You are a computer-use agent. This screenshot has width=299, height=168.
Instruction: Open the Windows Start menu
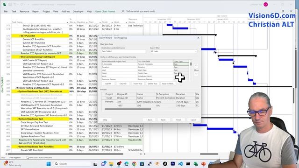tap(49, 164)
